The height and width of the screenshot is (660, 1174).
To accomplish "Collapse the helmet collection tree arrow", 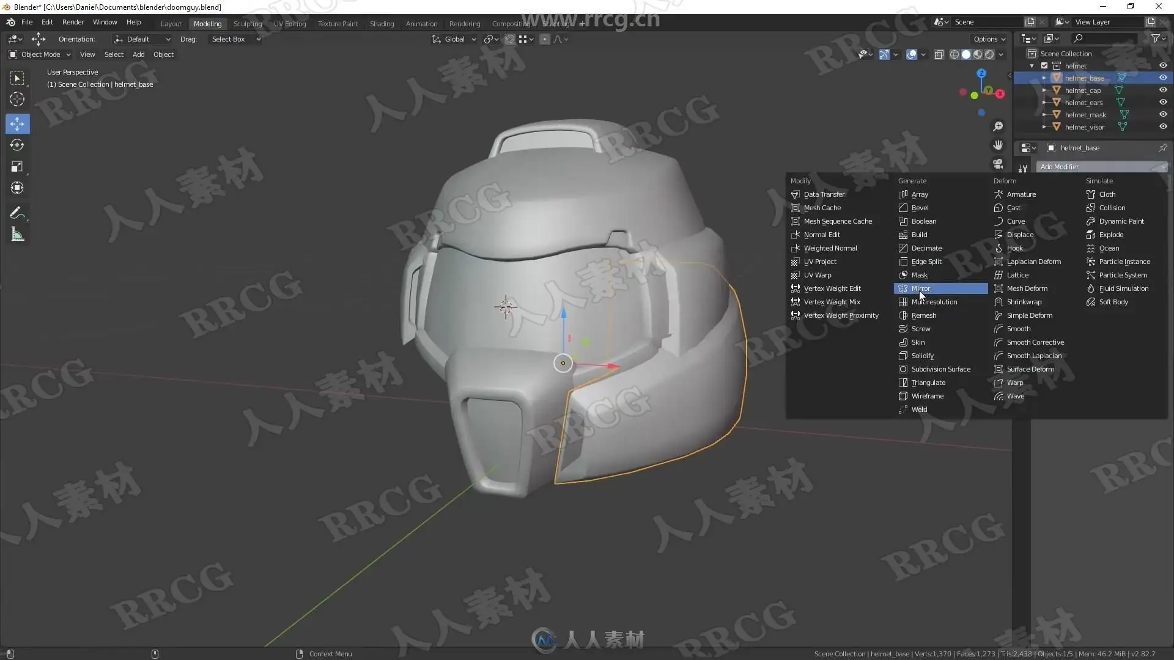I will [1032, 66].
